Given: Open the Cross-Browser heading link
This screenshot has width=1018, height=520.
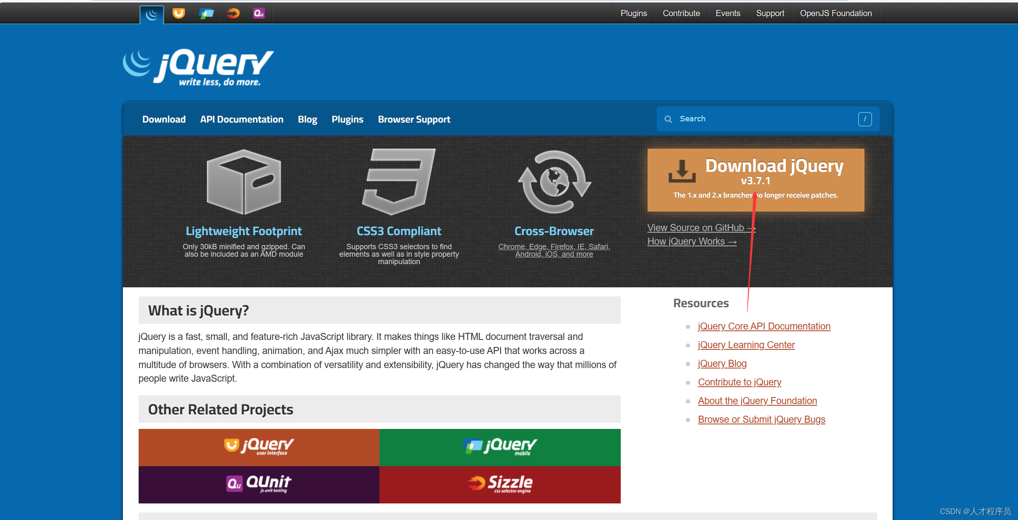Looking at the screenshot, I should [554, 231].
